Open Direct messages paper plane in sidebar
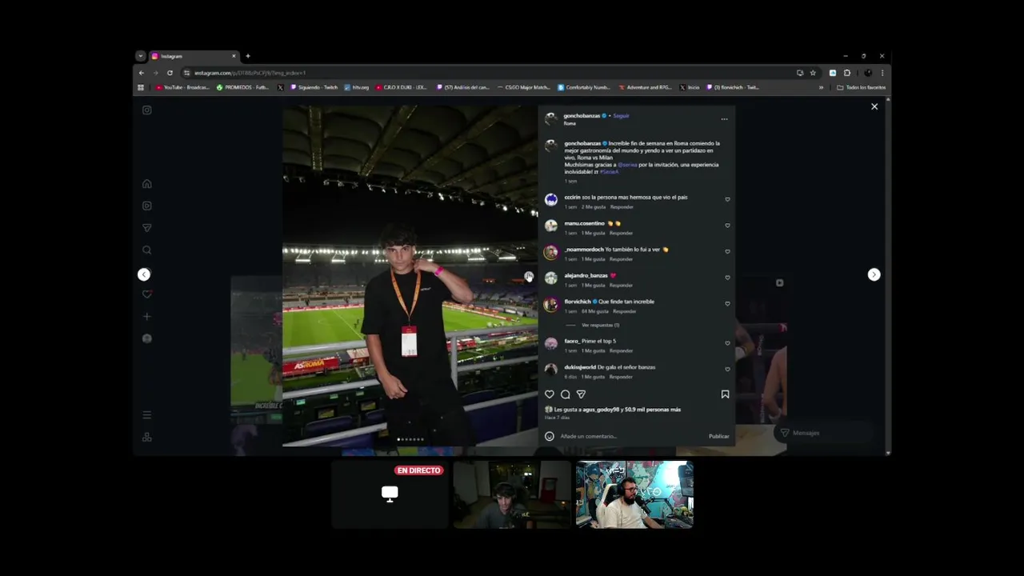Viewport: 1024px width, 576px height. coord(146,228)
